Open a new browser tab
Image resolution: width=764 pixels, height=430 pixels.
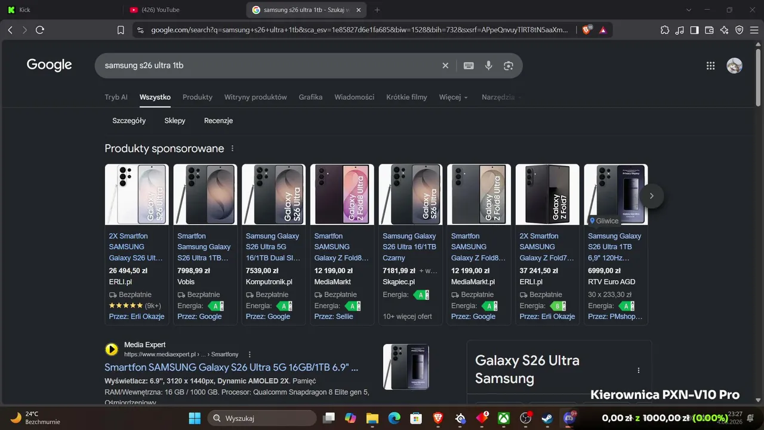click(x=377, y=10)
